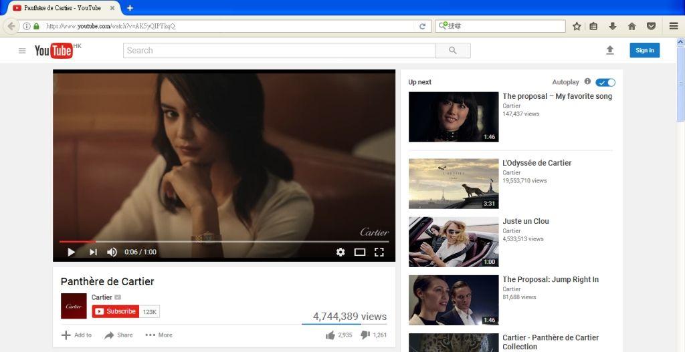685x352 pixels.
Task: Click the Pocket icon
Action: 652,26
